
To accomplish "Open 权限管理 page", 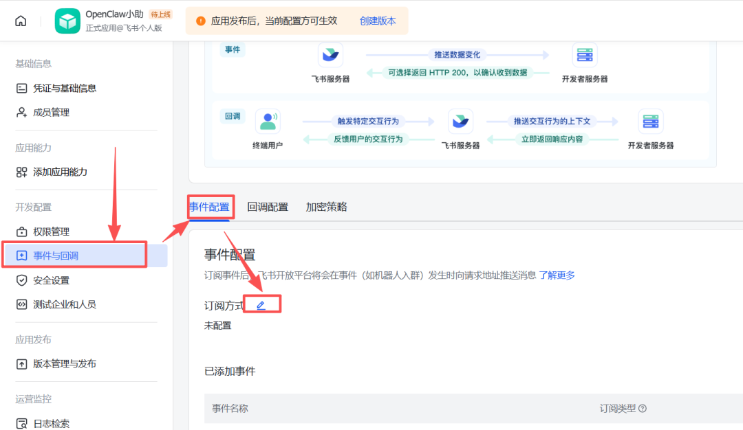I will [51, 231].
